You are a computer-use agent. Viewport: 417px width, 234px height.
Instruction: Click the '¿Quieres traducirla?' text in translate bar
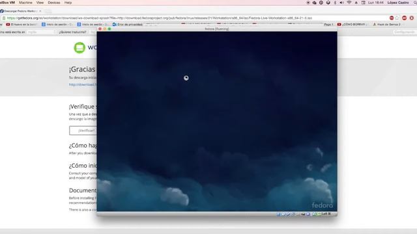[x=72, y=32]
